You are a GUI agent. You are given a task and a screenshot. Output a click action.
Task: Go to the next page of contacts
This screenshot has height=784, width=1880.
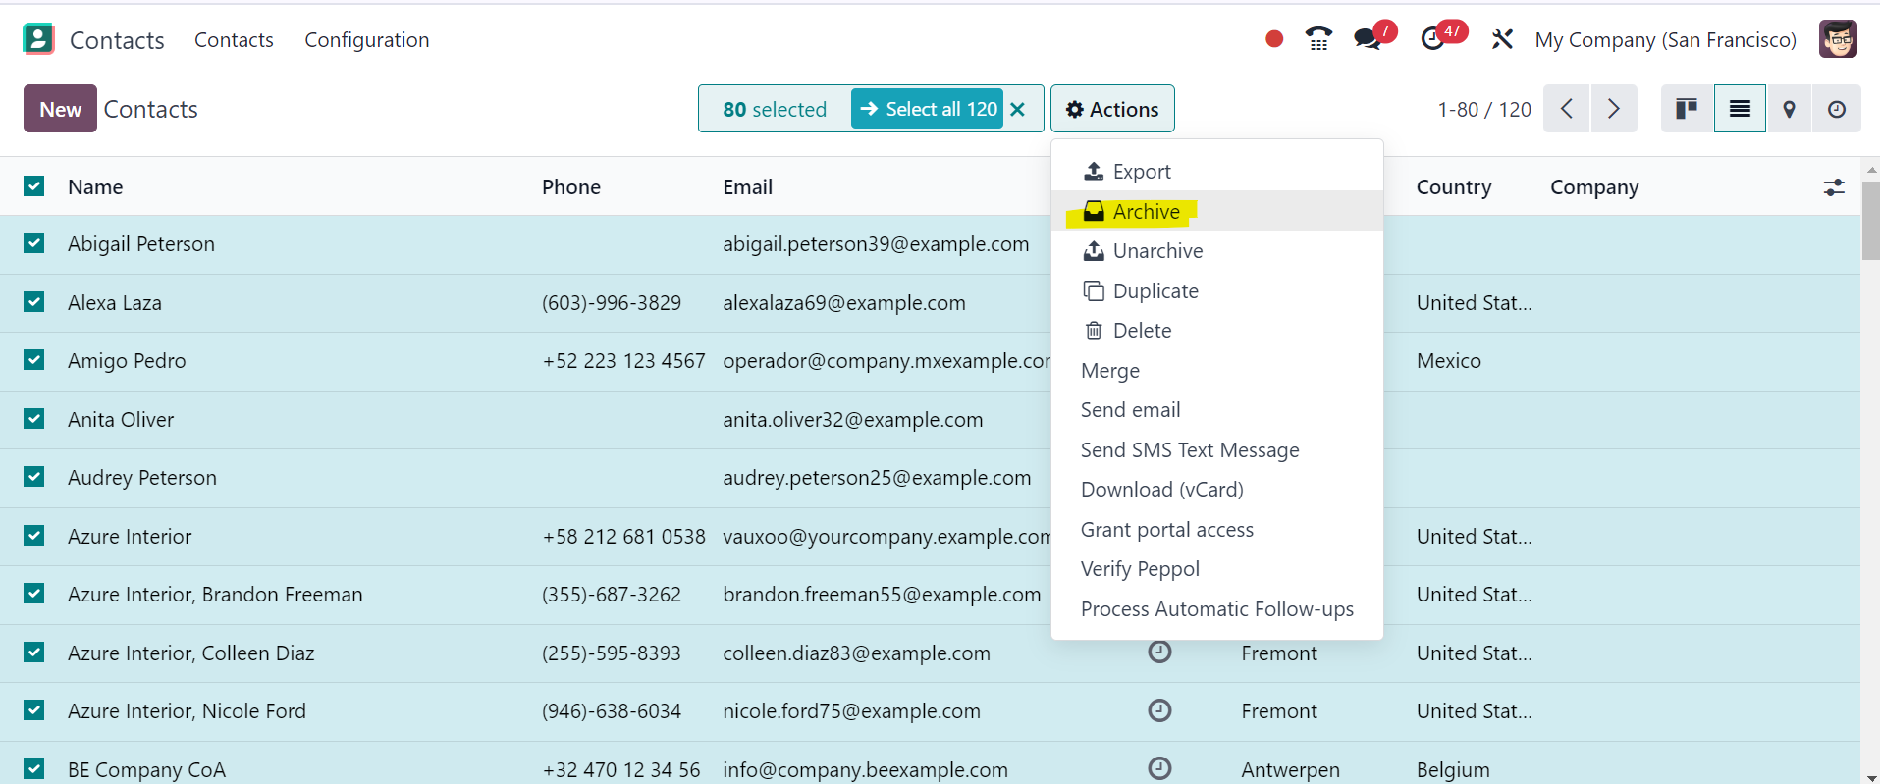[1613, 109]
